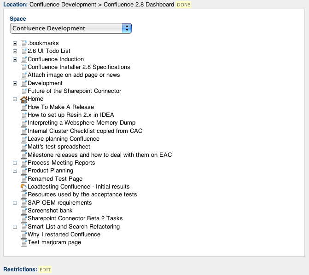
Task: Expand Smart List and Search Refactoring node
Action: [x=15, y=227]
